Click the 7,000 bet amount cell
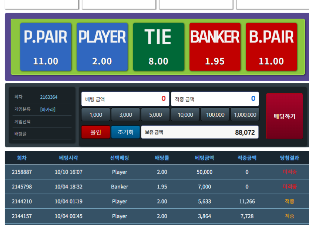The image size is (309, 225). coord(205,187)
